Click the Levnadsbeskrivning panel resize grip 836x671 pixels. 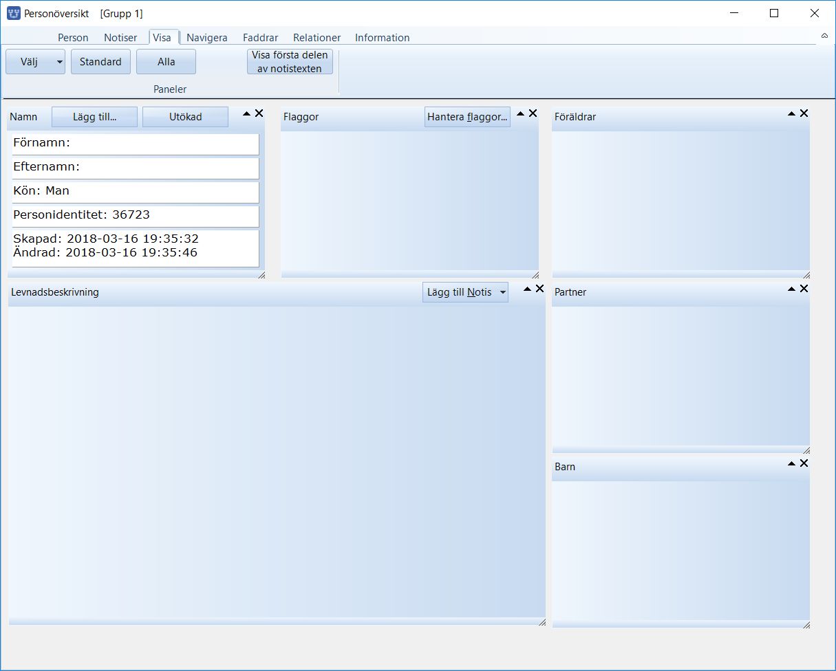coord(542,622)
